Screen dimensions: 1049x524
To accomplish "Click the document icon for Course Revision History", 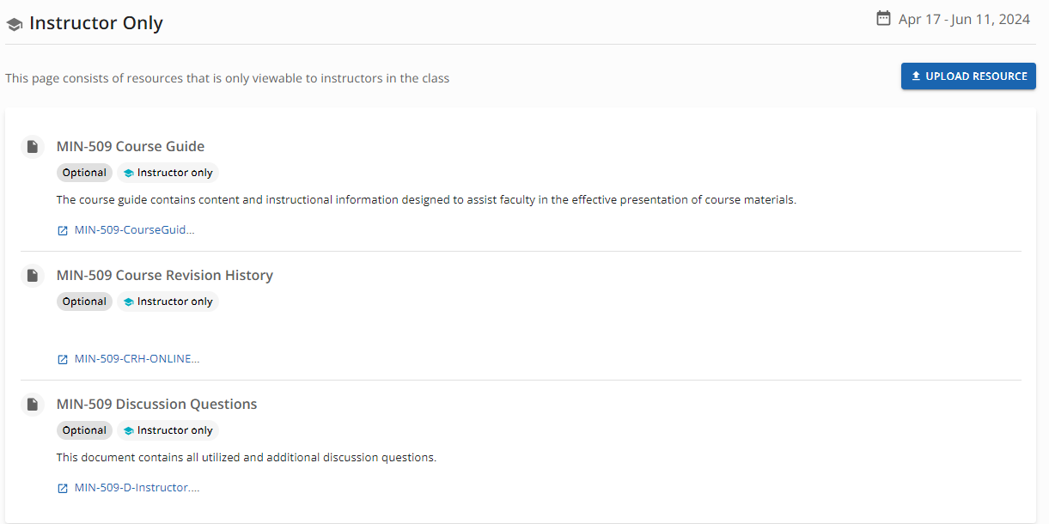I will point(32,276).
